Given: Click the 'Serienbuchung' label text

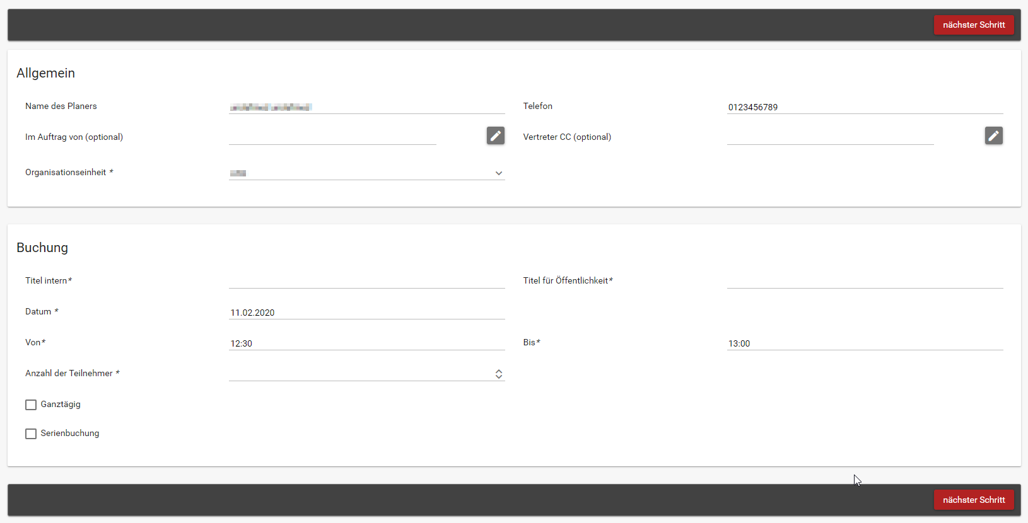Looking at the screenshot, I should pos(70,434).
